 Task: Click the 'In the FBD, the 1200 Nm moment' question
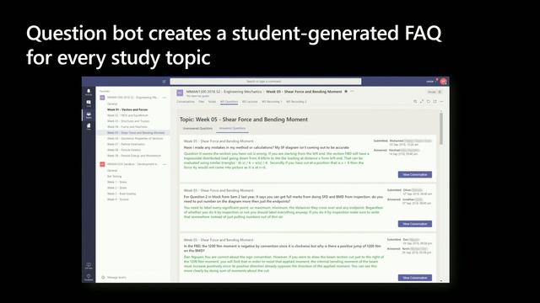tap(283, 248)
